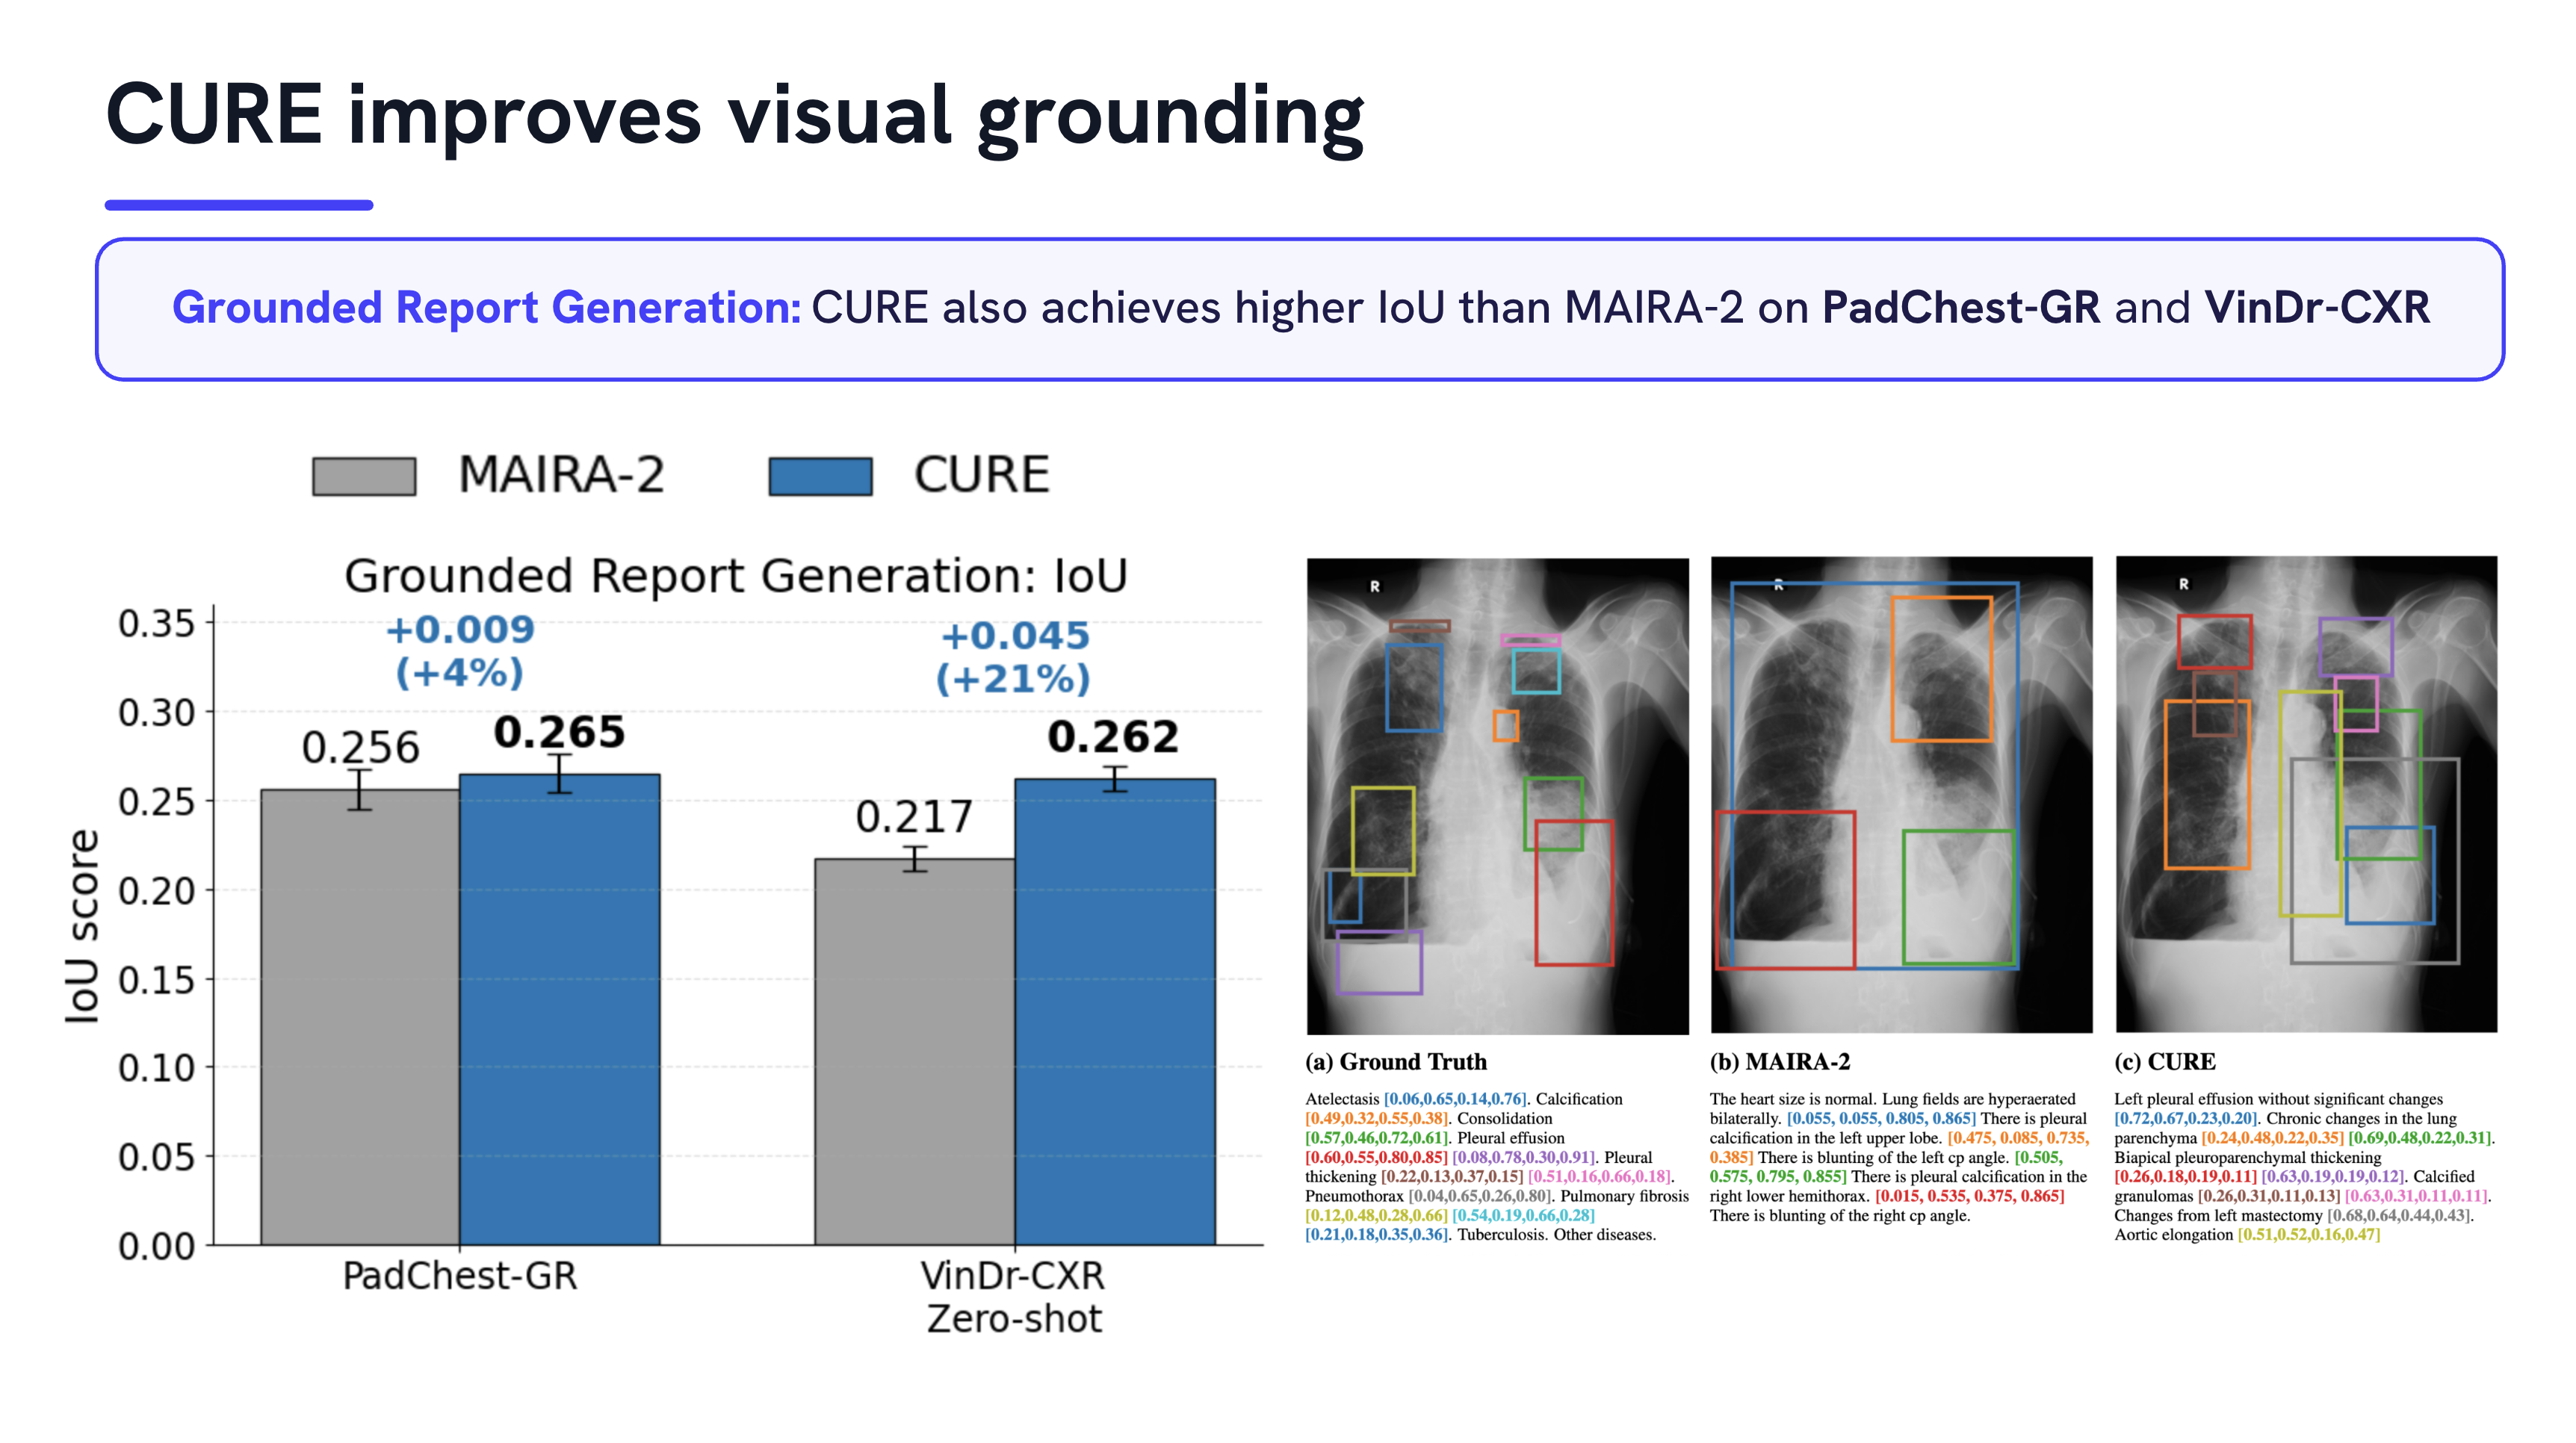Click the gray MAIRA-2 bar for PadChest-GR
The image size is (2576, 1443).
pyautogui.click(x=360, y=1017)
